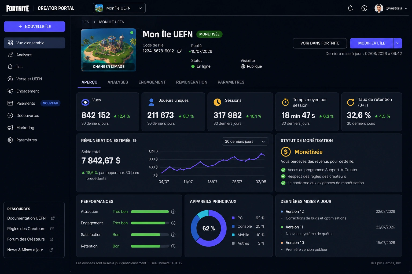
Task: Open the News & Mises à jour link
Action: click(x=25, y=250)
